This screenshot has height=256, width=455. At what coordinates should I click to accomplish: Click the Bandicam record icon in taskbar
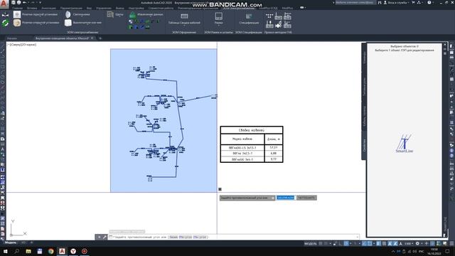84,251
